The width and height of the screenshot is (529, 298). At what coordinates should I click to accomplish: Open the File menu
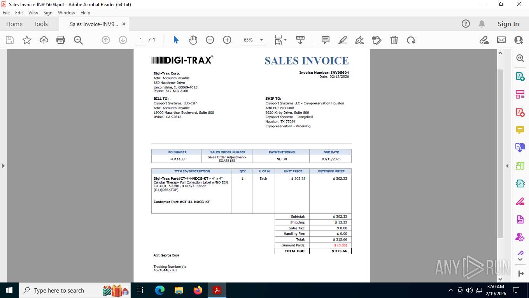pos(6,13)
